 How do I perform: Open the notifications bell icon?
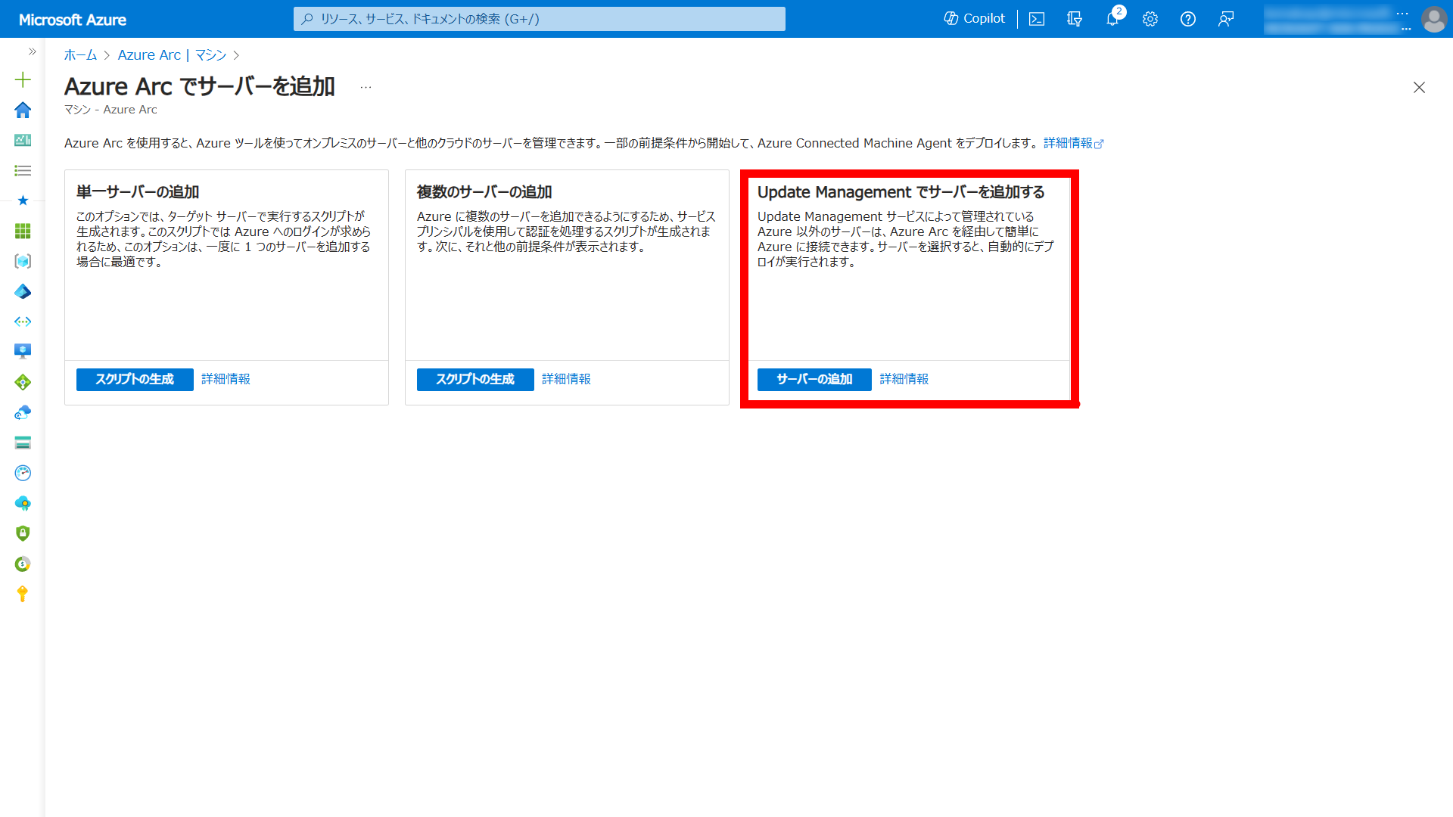[1112, 19]
